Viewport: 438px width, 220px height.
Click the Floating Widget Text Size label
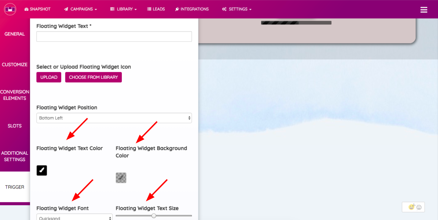(x=147, y=208)
